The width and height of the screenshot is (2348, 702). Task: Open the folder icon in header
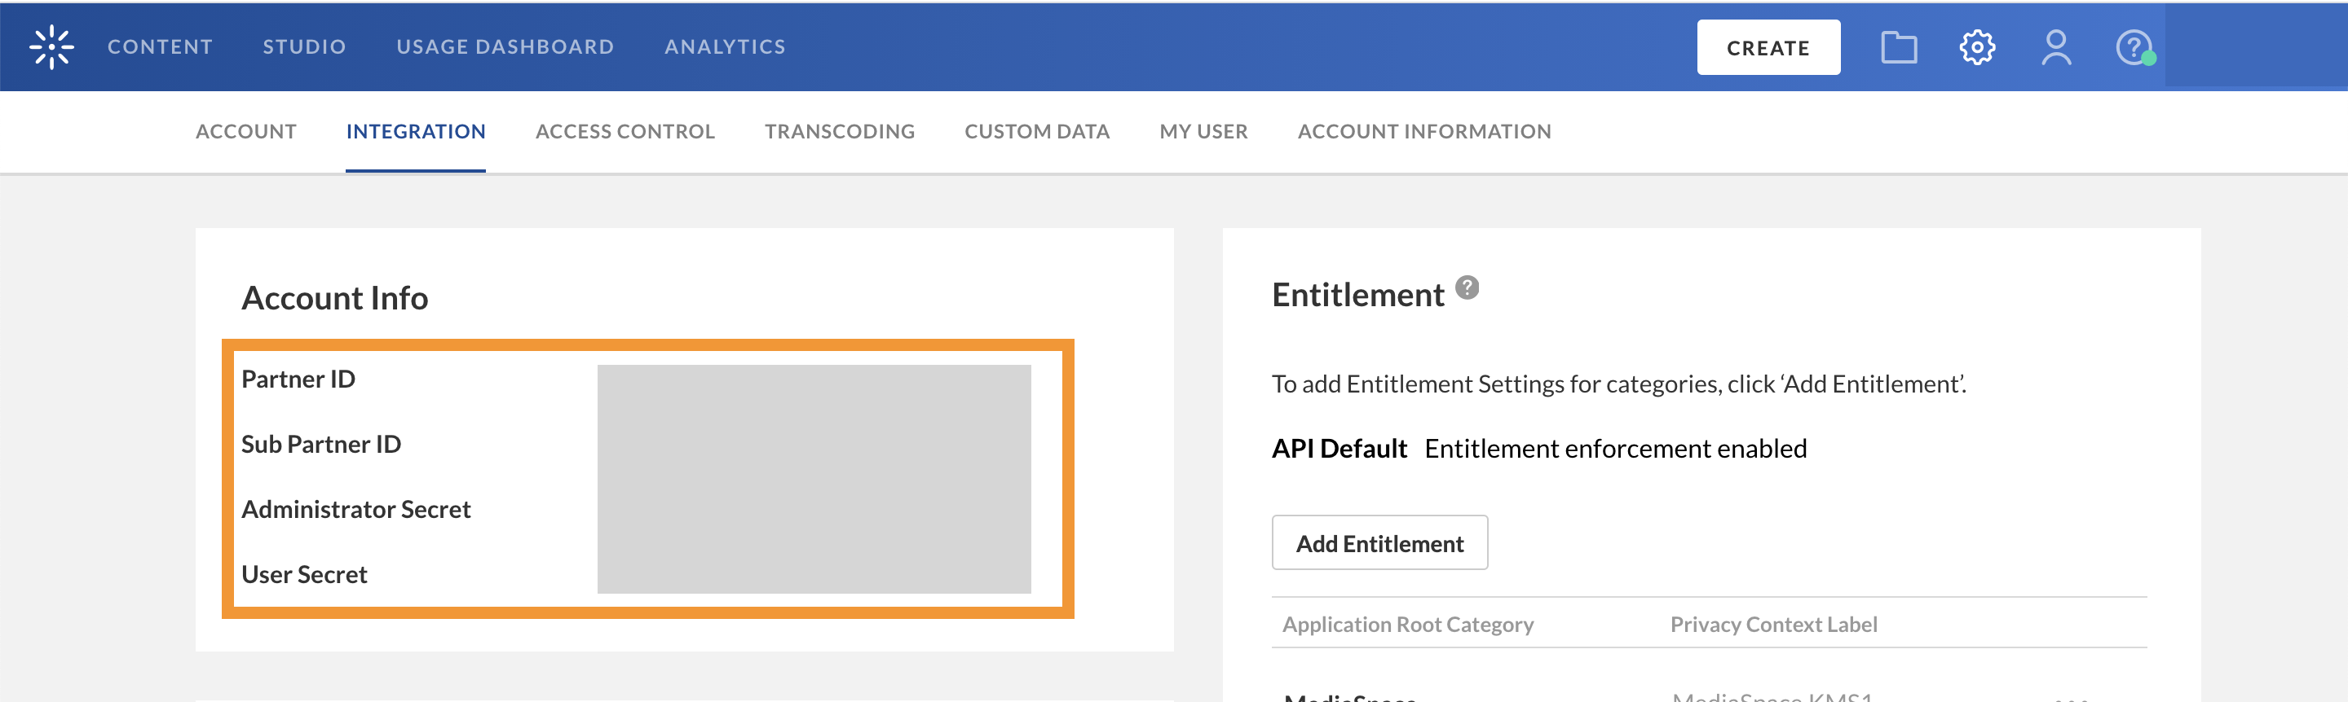(1899, 47)
